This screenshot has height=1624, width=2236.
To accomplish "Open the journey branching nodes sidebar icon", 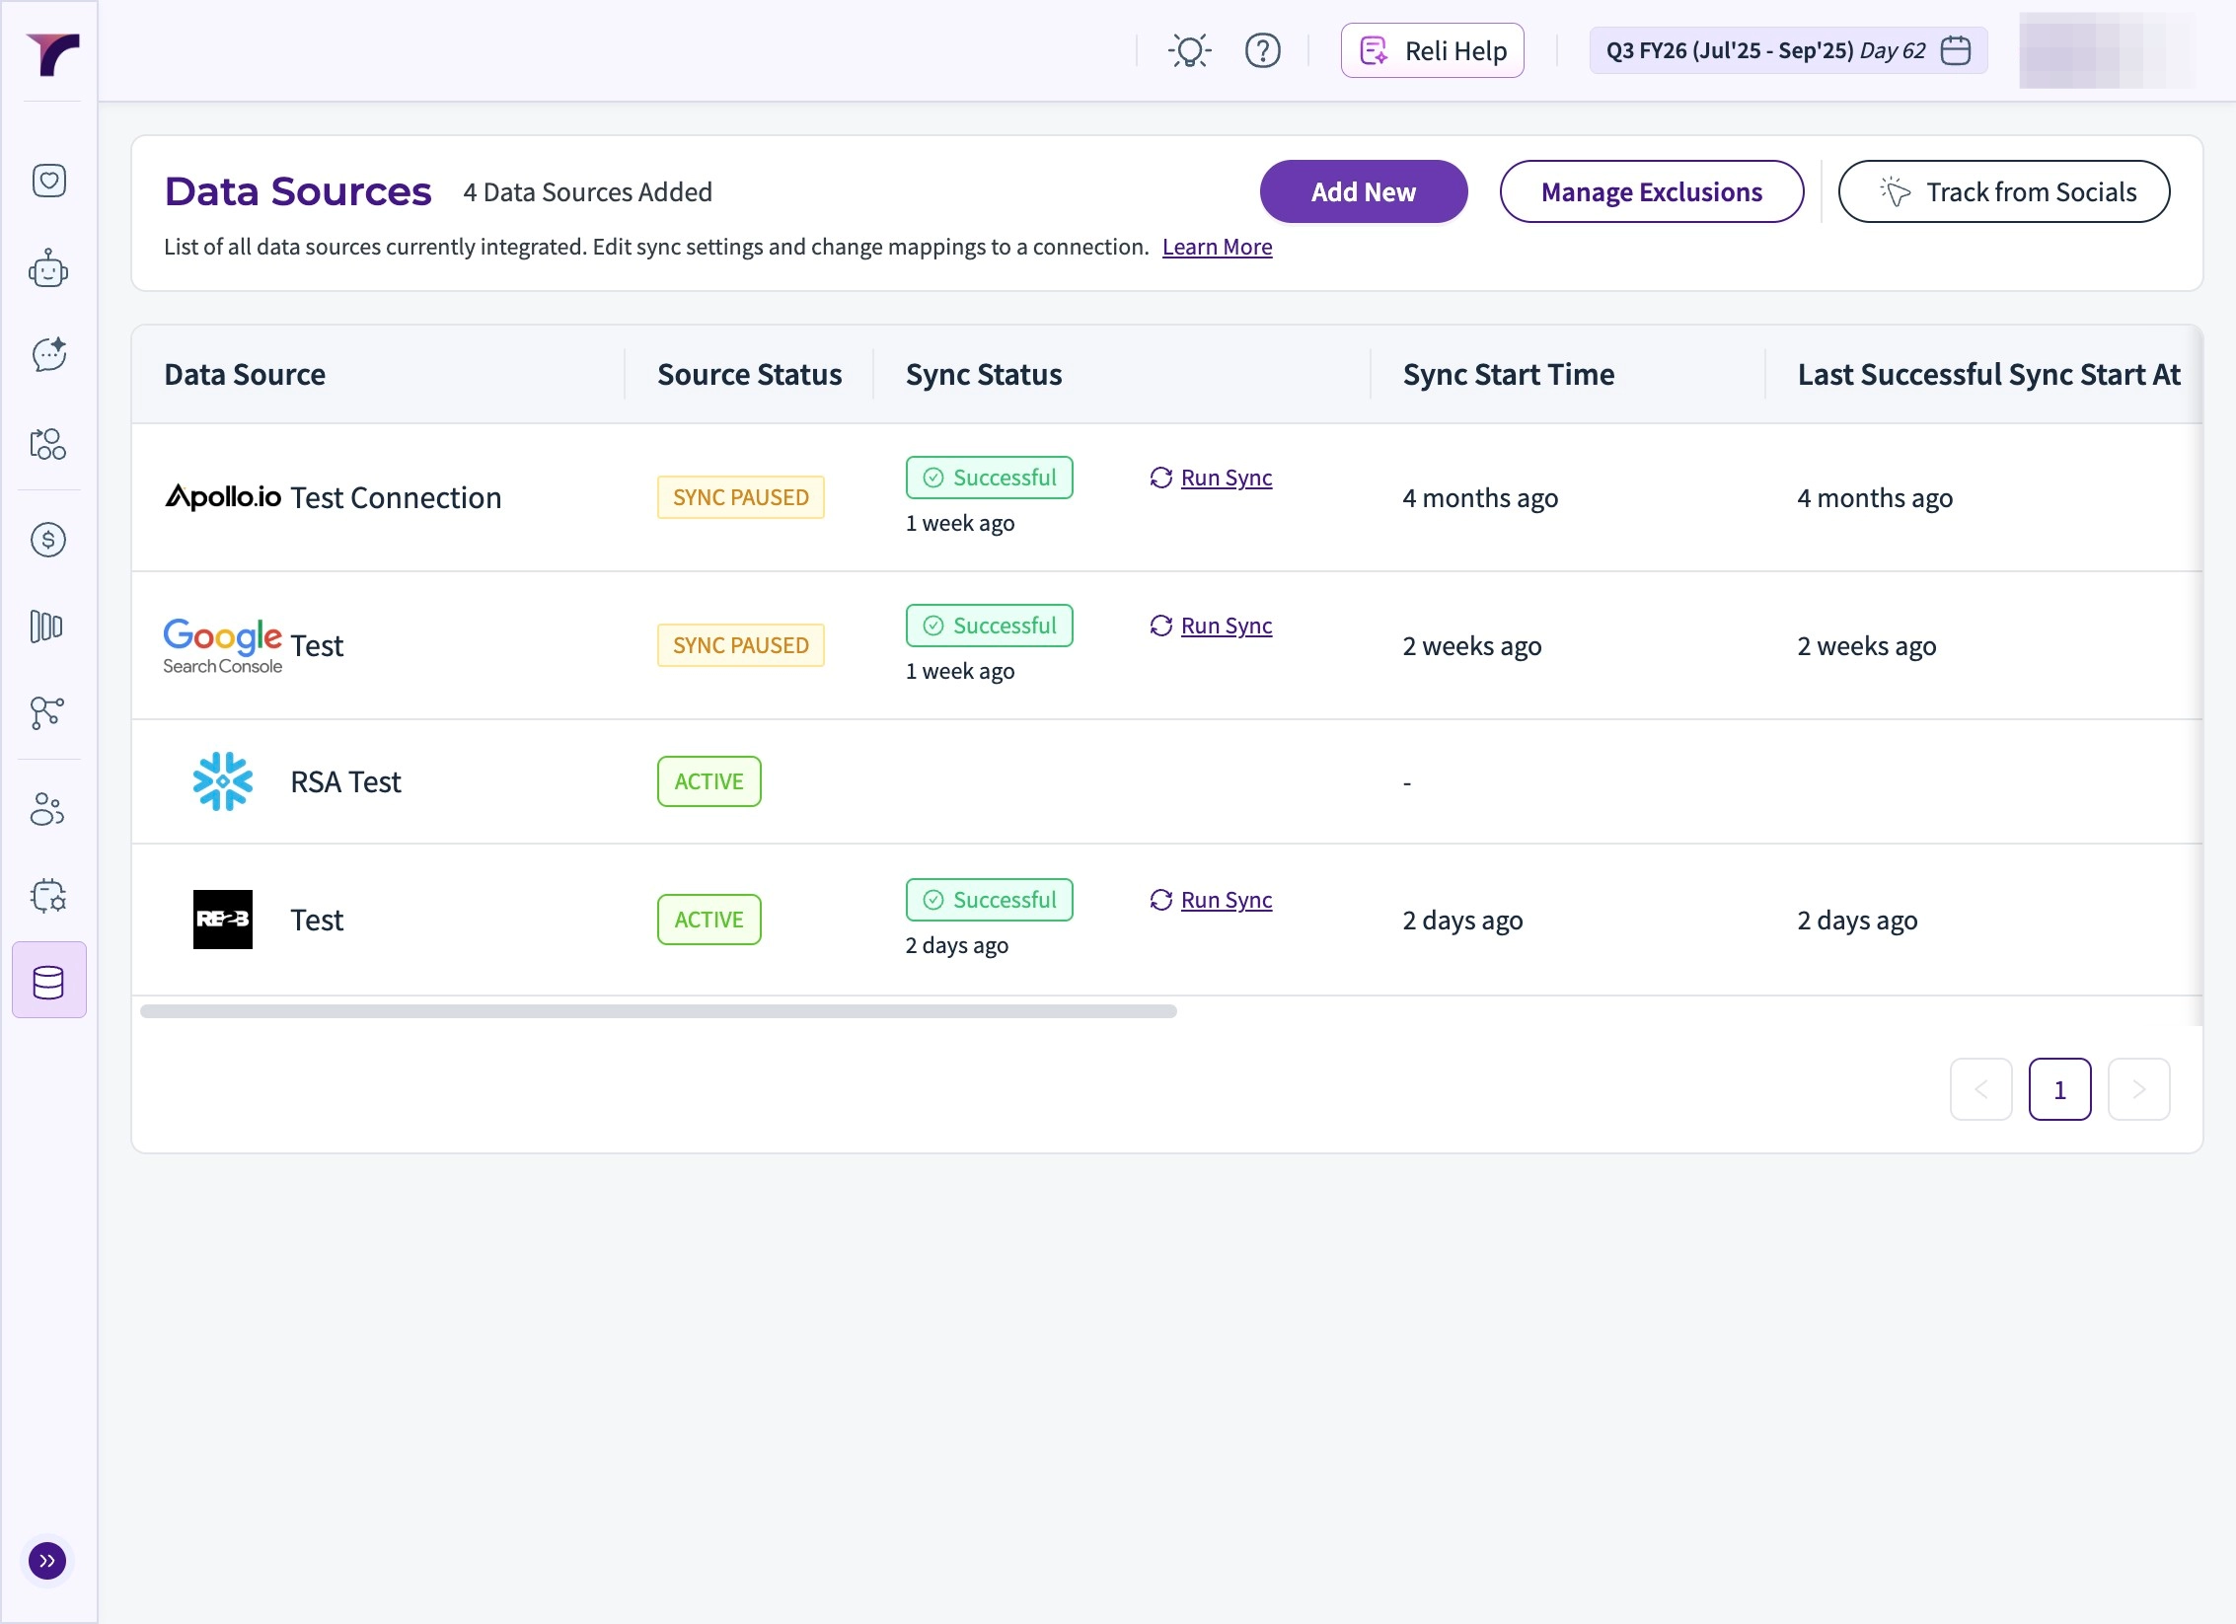I will coord(48,712).
